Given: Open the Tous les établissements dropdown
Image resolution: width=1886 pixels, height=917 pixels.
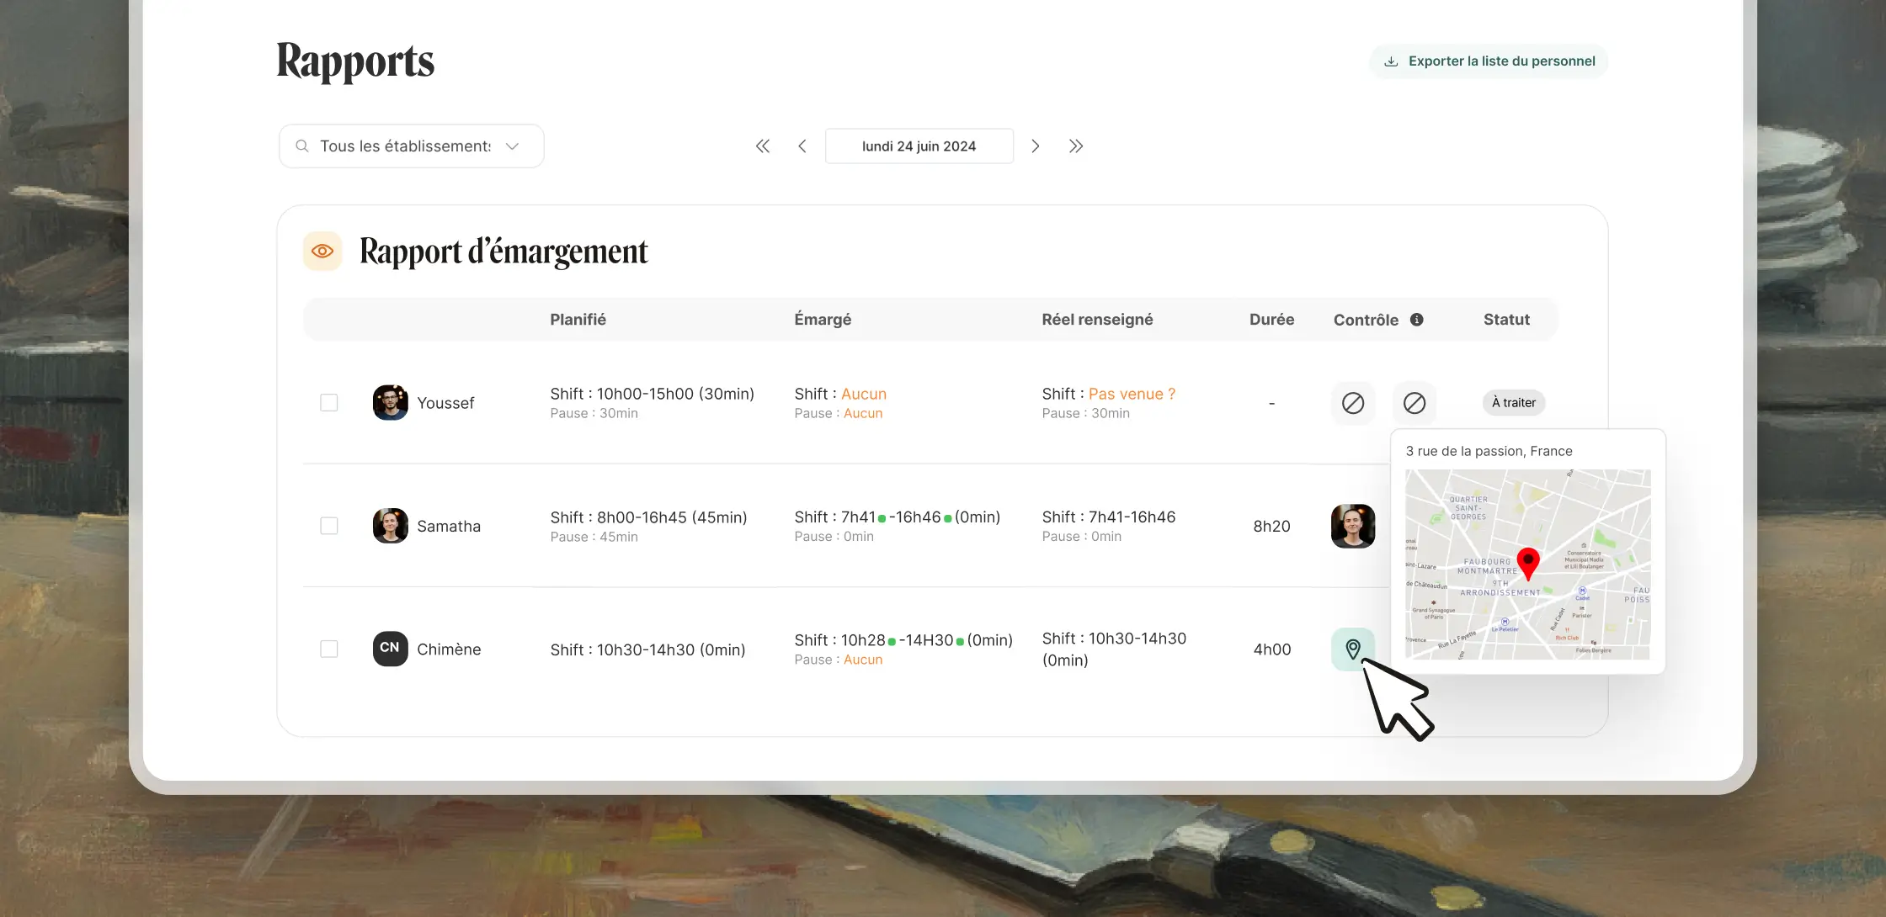Looking at the screenshot, I should coord(411,146).
